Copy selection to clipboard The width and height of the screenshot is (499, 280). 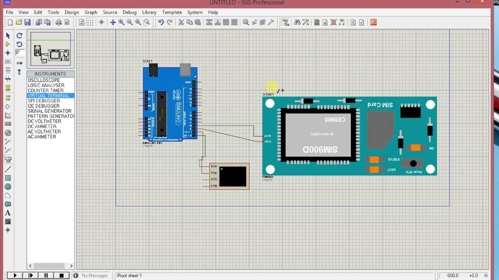coord(189,22)
